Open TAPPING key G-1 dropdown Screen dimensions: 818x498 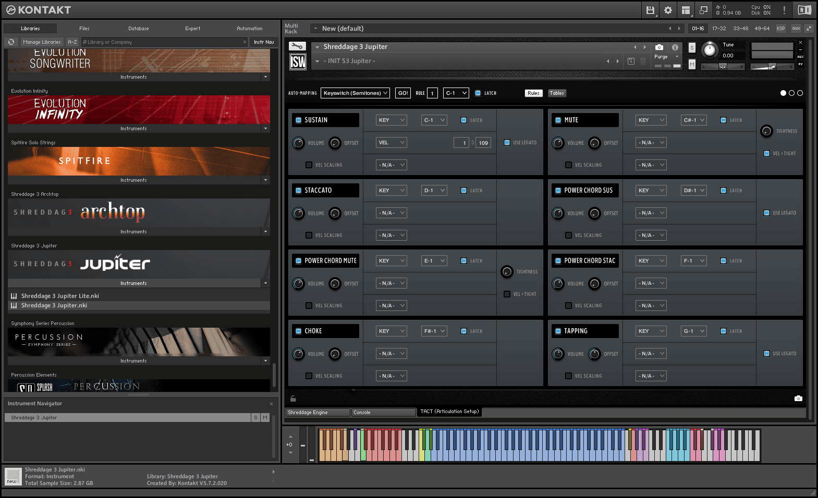point(694,331)
